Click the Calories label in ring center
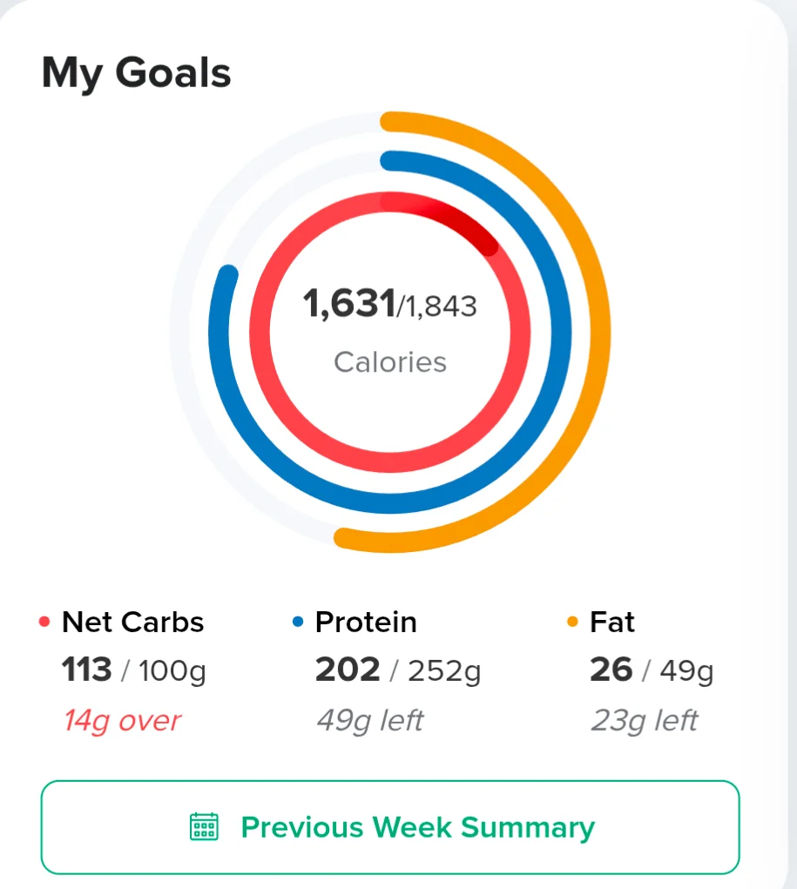This screenshot has width=797, height=889. point(390,361)
